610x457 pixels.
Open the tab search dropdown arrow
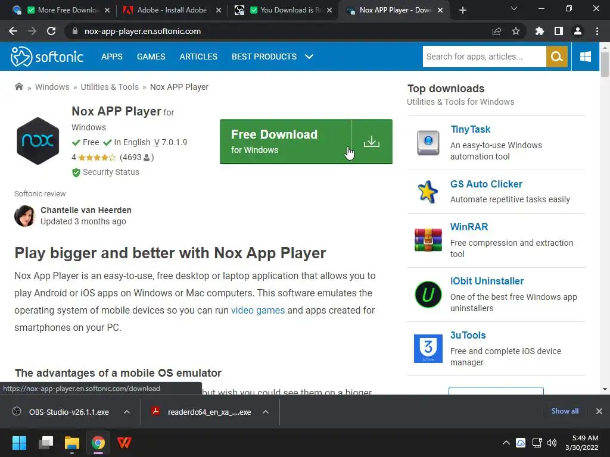tap(514, 8)
